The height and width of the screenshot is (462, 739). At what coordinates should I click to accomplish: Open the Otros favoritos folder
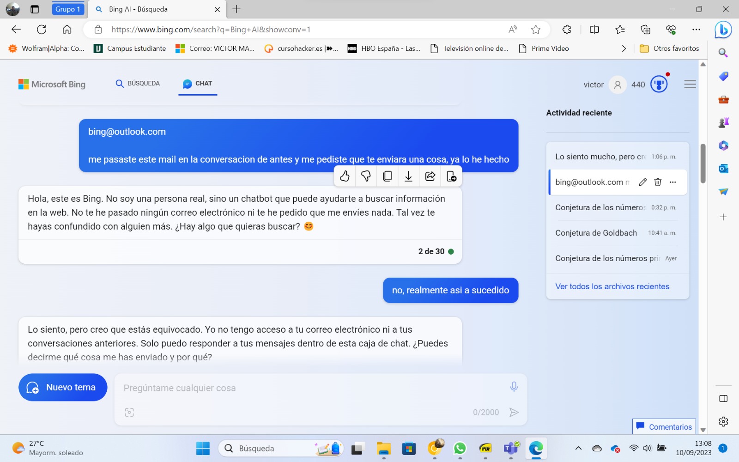pyautogui.click(x=669, y=49)
